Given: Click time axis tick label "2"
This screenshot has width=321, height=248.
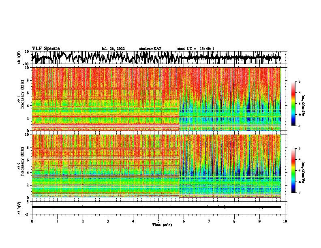Looking at the screenshot, I should pyautogui.click(x=83, y=221).
